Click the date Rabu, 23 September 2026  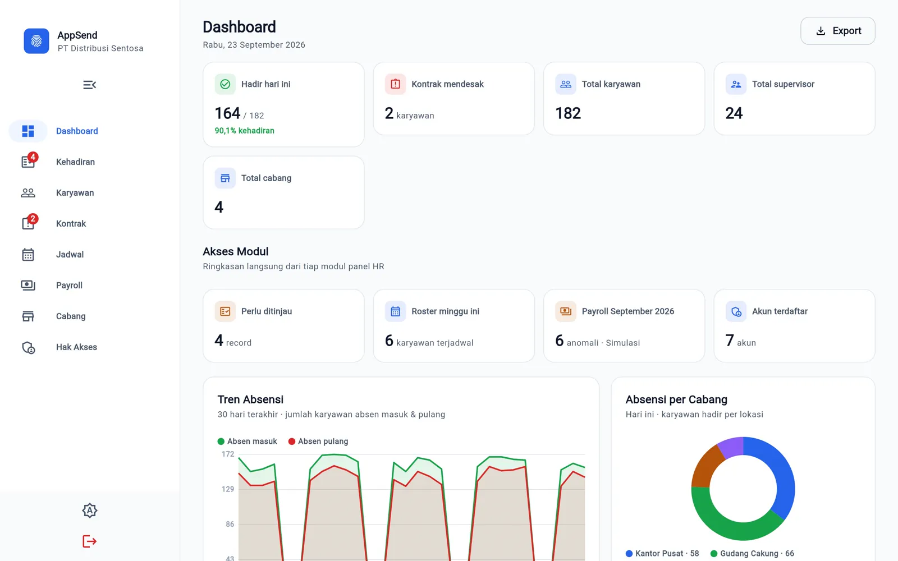(x=254, y=45)
